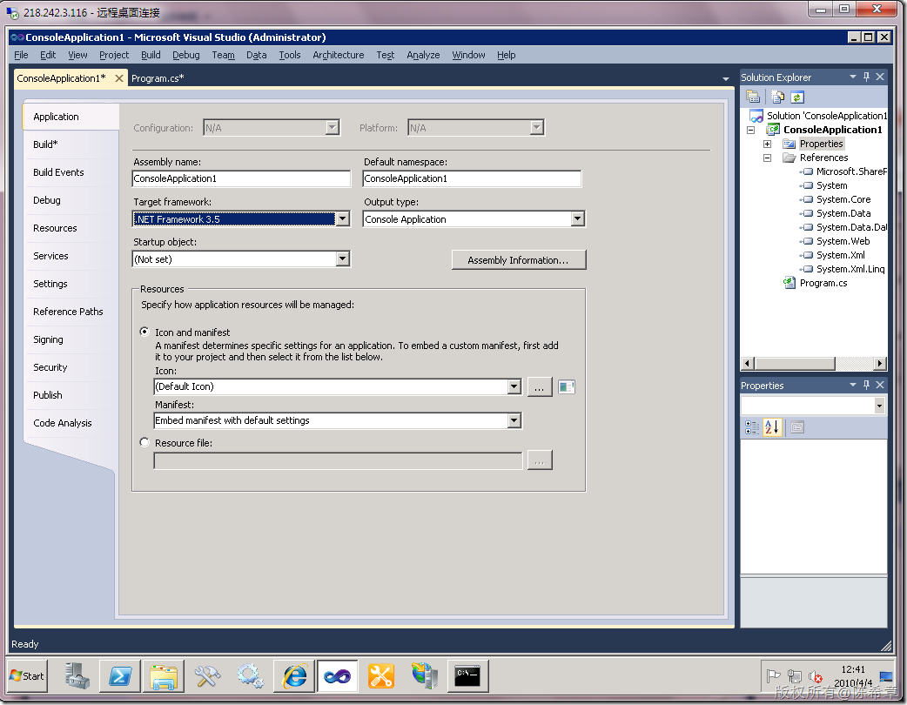Open the computer and shield taskbar icon
The width and height of the screenshot is (907, 705).
[425, 675]
